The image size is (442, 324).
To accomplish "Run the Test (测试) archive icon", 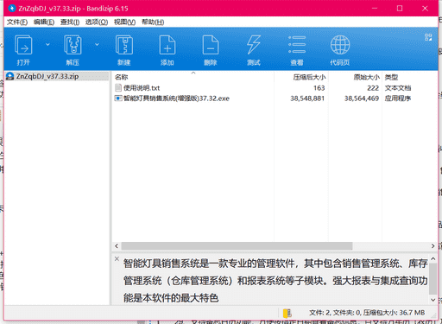I will [x=254, y=45].
